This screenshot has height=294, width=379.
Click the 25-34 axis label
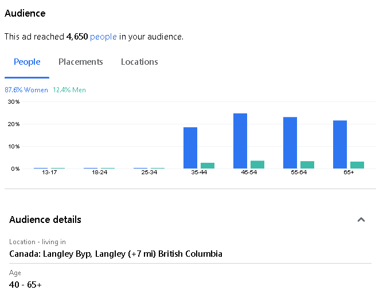click(x=149, y=173)
